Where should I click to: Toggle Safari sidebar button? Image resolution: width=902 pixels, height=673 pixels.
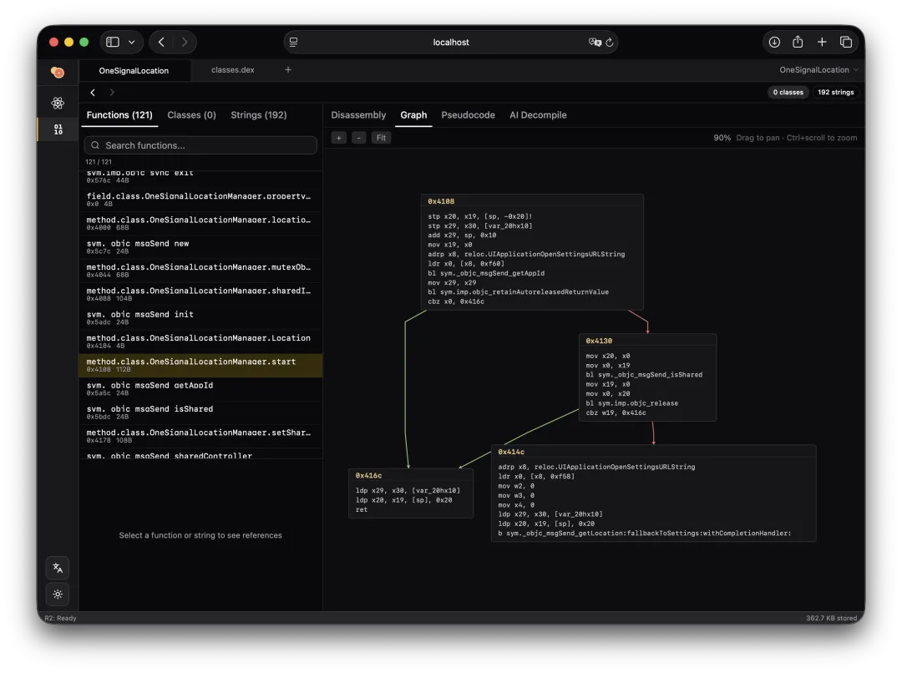[x=113, y=42]
